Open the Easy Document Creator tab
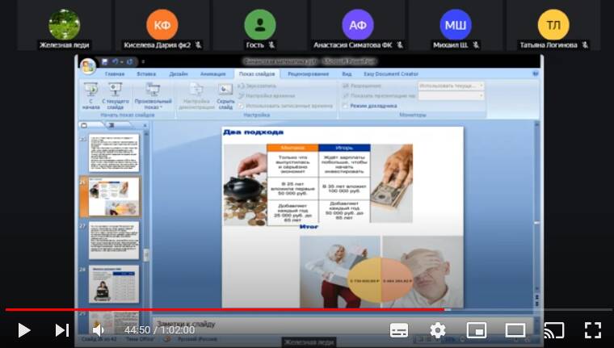The image size is (614, 348). point(391,74)
